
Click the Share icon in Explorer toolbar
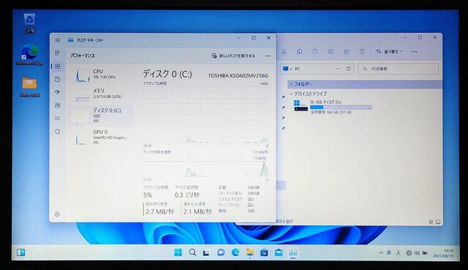point(346,52)
